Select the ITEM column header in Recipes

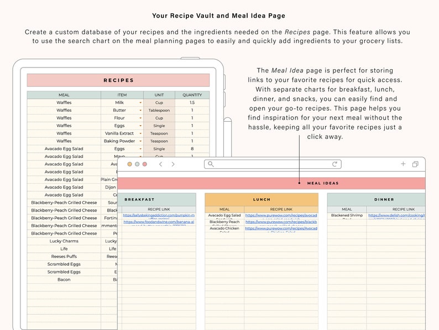pos(122,95)
